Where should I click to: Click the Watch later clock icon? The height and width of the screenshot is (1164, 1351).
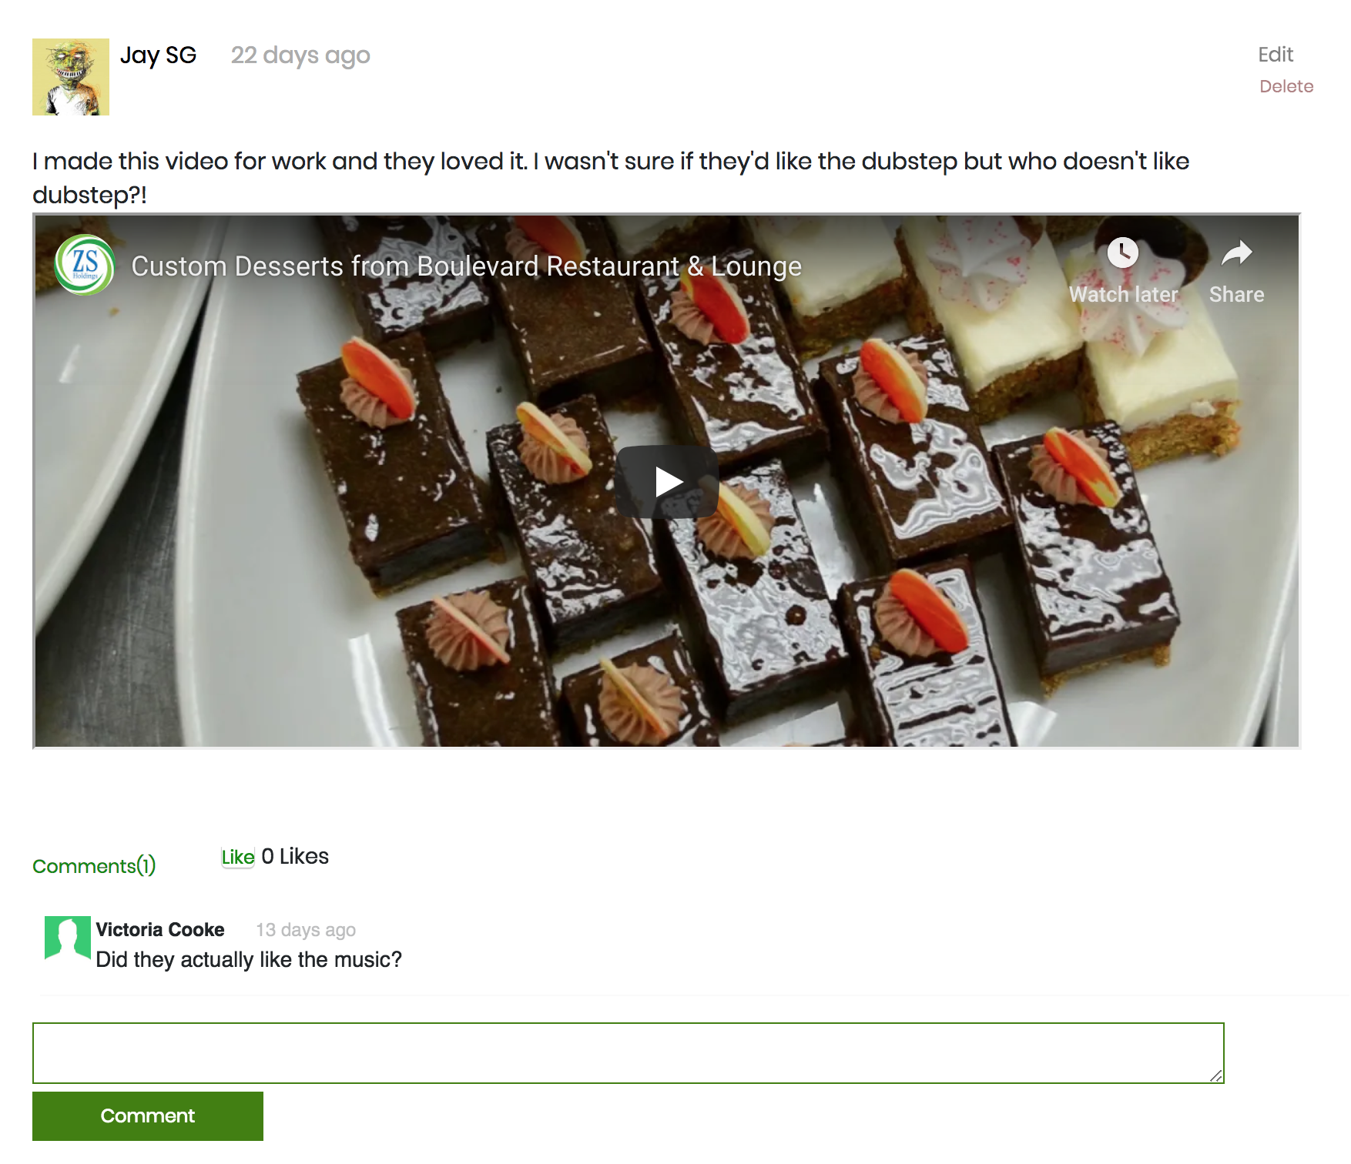[x=1123, y=253]
